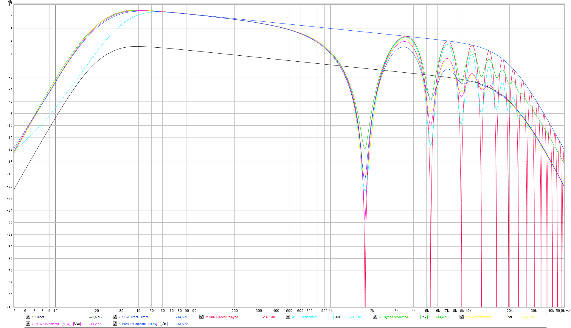Select the '5: Psycho smoothed' legend label

click(393, 317)
